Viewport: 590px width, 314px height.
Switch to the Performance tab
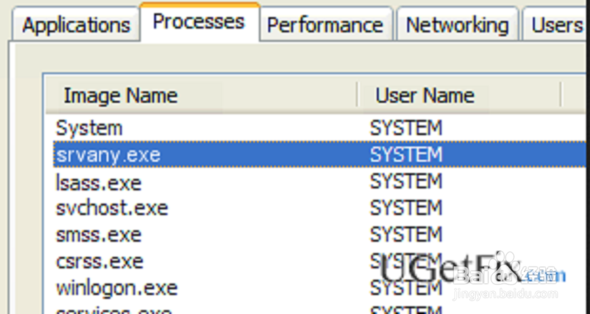(x=326, y=25)
